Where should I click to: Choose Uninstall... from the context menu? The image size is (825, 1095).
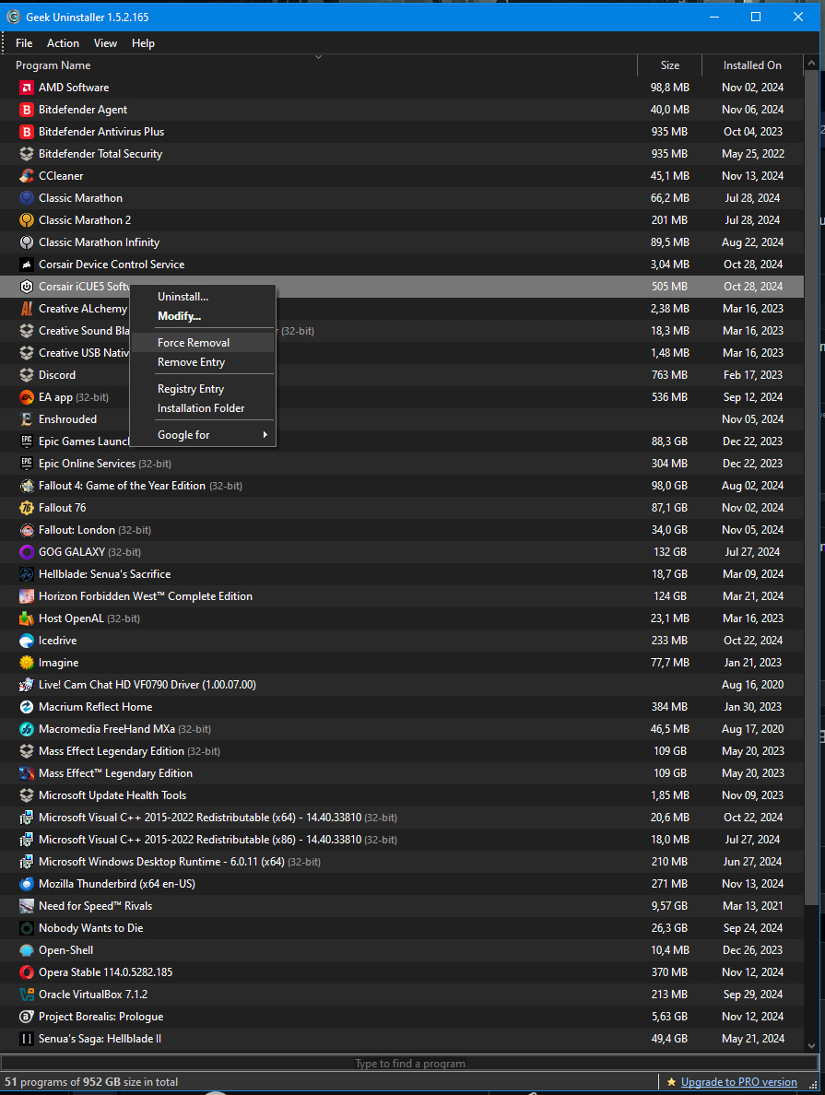click(x=204, y=297)
